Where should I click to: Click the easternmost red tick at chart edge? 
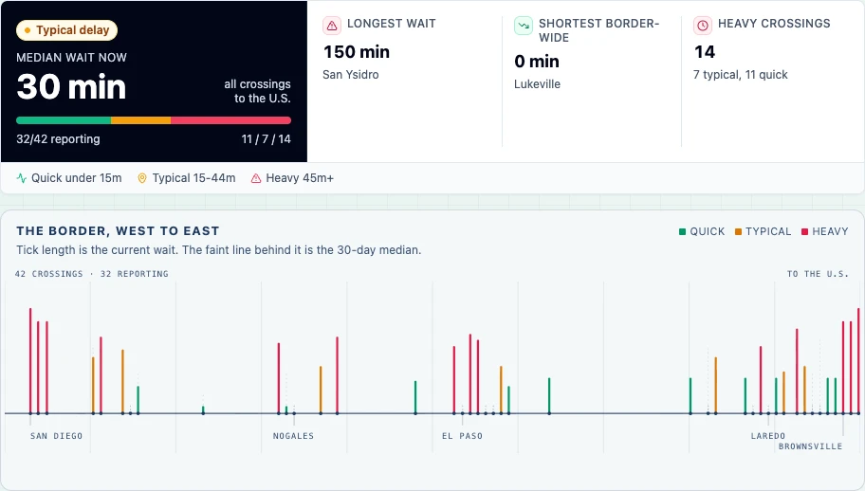click(x=858, y=361)
